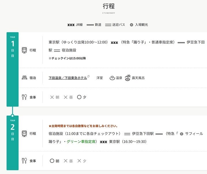The image size is (207, 174).
Task: Click the 入場観光 legend circle icon
Action: [131, 25]
